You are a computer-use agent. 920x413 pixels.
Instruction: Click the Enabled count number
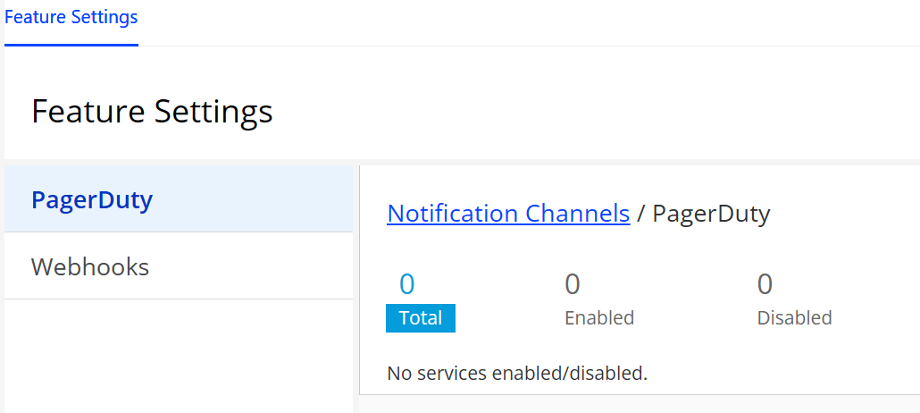pos(573,284)
